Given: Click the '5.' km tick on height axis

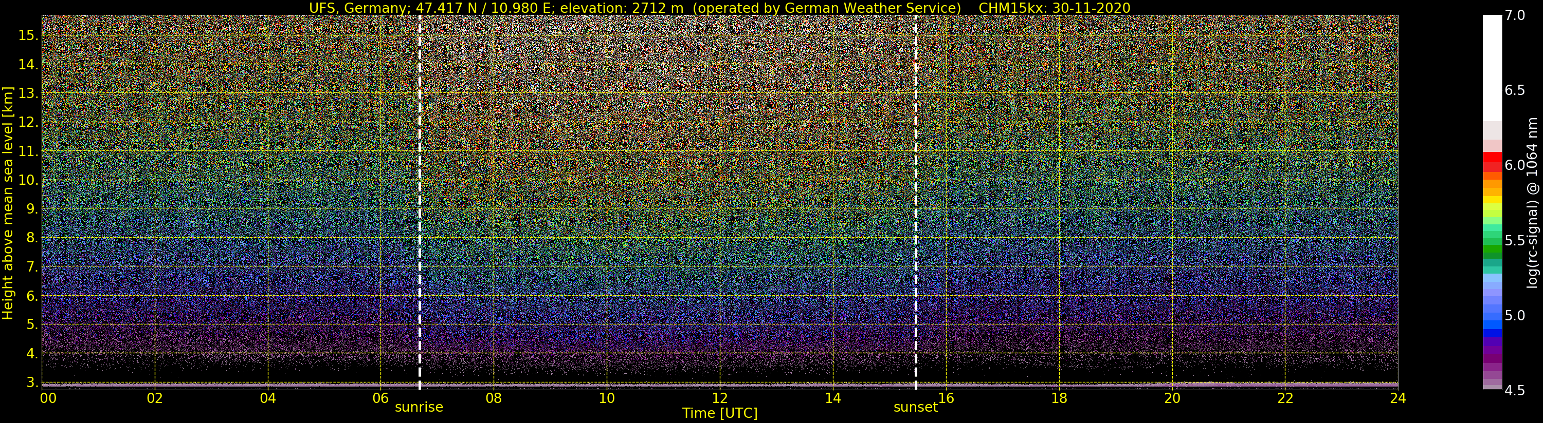Looking at the screenshot, I should tap(32, 324).
